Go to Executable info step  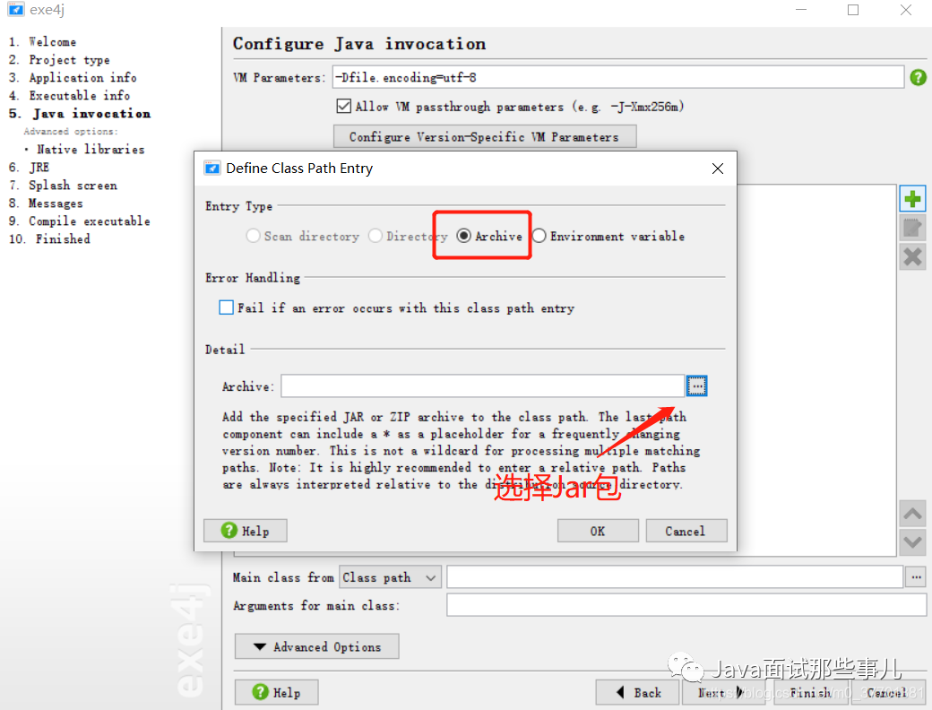tap(79, 96)
